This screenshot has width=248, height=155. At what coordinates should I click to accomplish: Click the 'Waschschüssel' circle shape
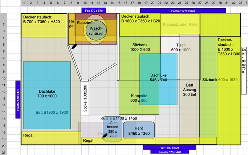click(96, 30)
